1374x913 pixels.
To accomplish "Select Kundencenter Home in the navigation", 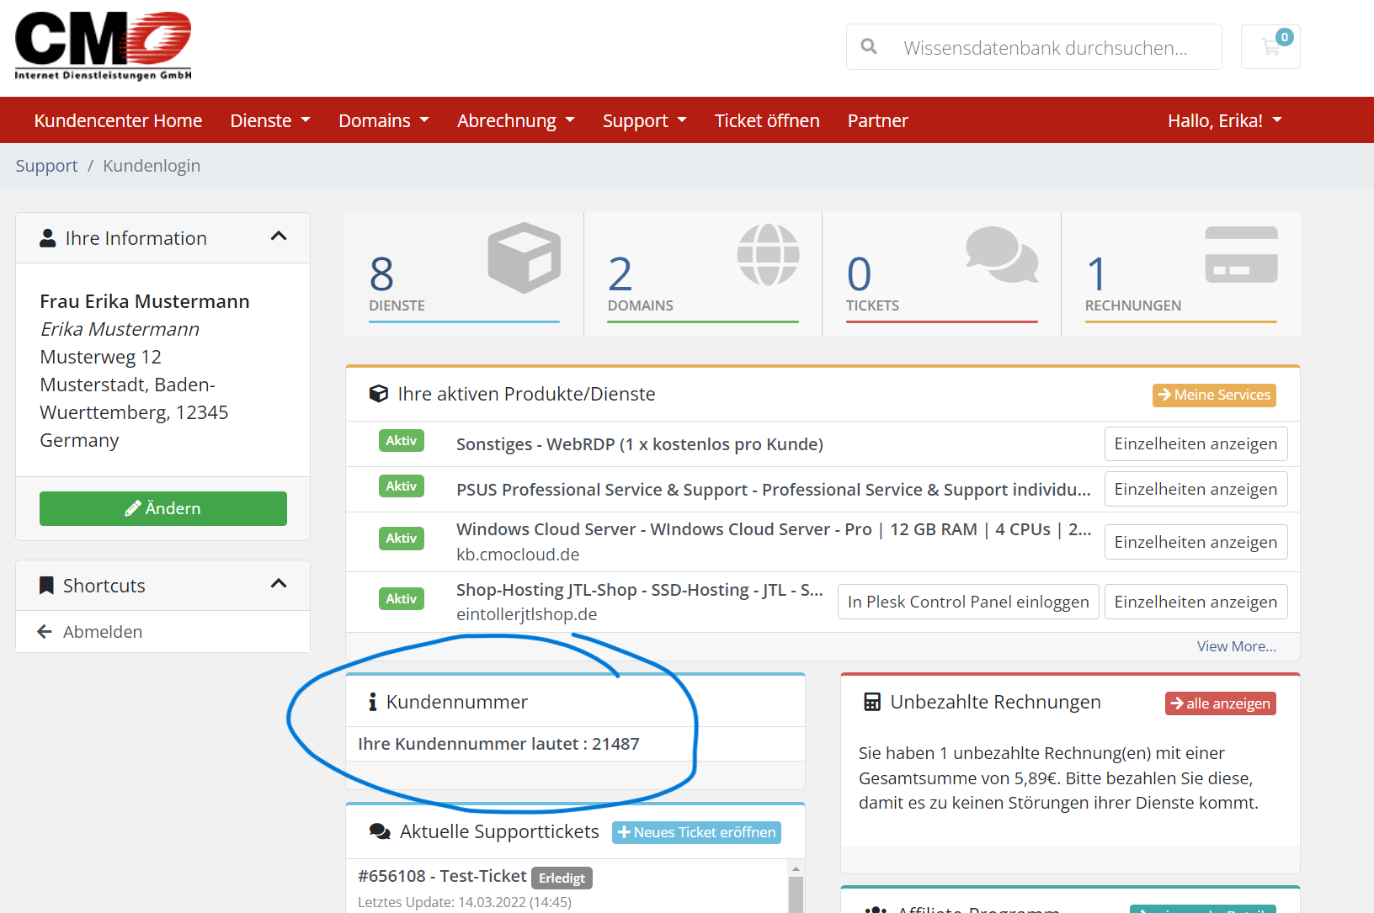I will [x=118, y=119].
